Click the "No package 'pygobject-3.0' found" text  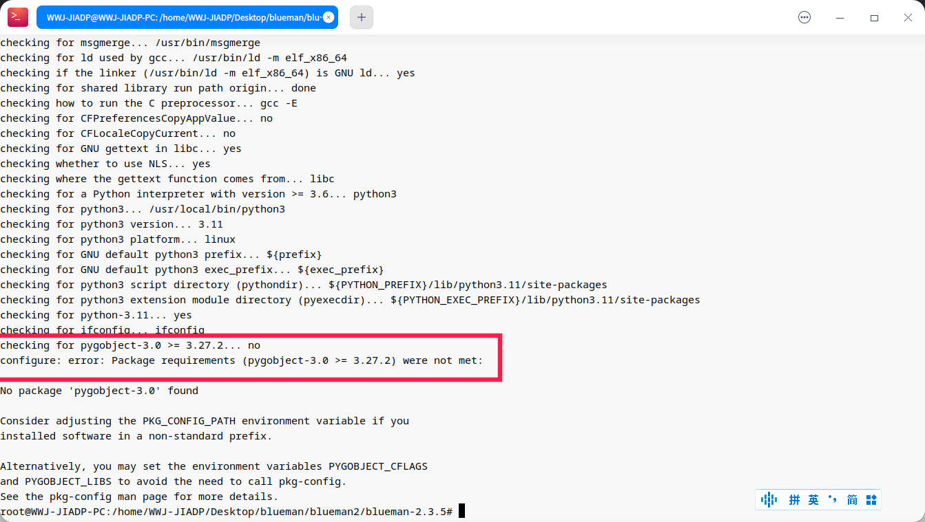99,391
